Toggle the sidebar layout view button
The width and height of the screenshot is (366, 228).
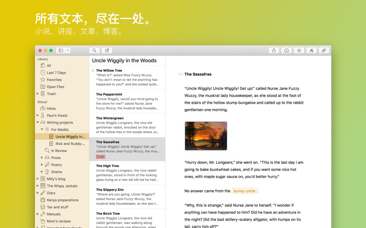(61, 50)
